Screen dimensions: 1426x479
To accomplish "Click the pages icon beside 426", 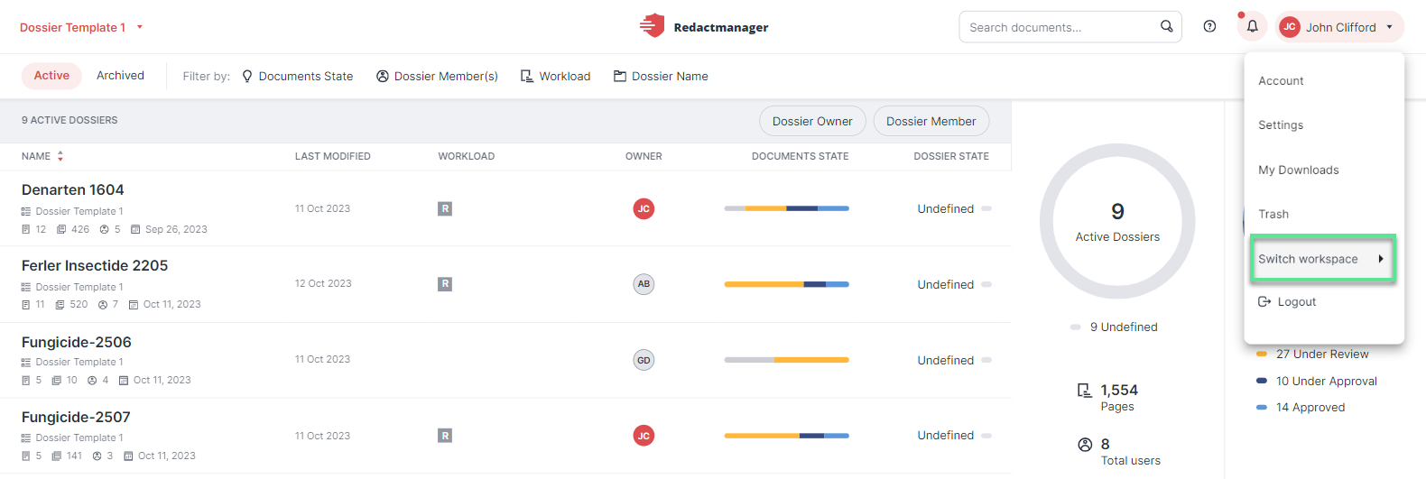I will [61, 229].
